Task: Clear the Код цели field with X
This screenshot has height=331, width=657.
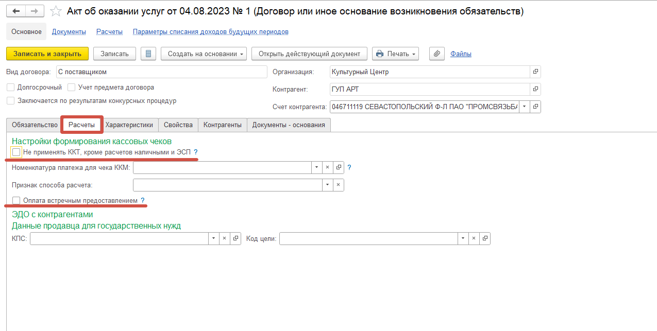Action: click(474, 238)
